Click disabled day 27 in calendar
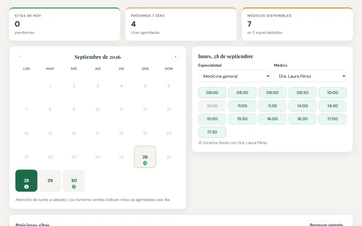The height and width of the screenshot is (226, 362). point(169,157)
